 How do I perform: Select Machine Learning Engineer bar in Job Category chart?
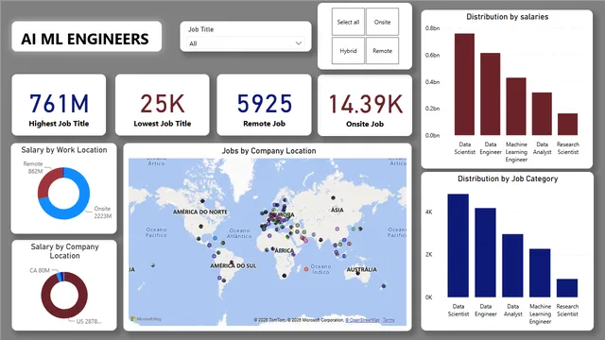[540, 273]
